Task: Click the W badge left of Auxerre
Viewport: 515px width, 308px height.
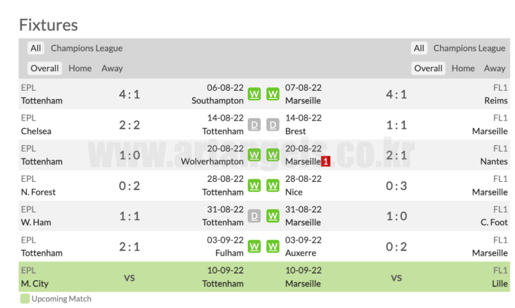Action: click(x=273, y=246)
